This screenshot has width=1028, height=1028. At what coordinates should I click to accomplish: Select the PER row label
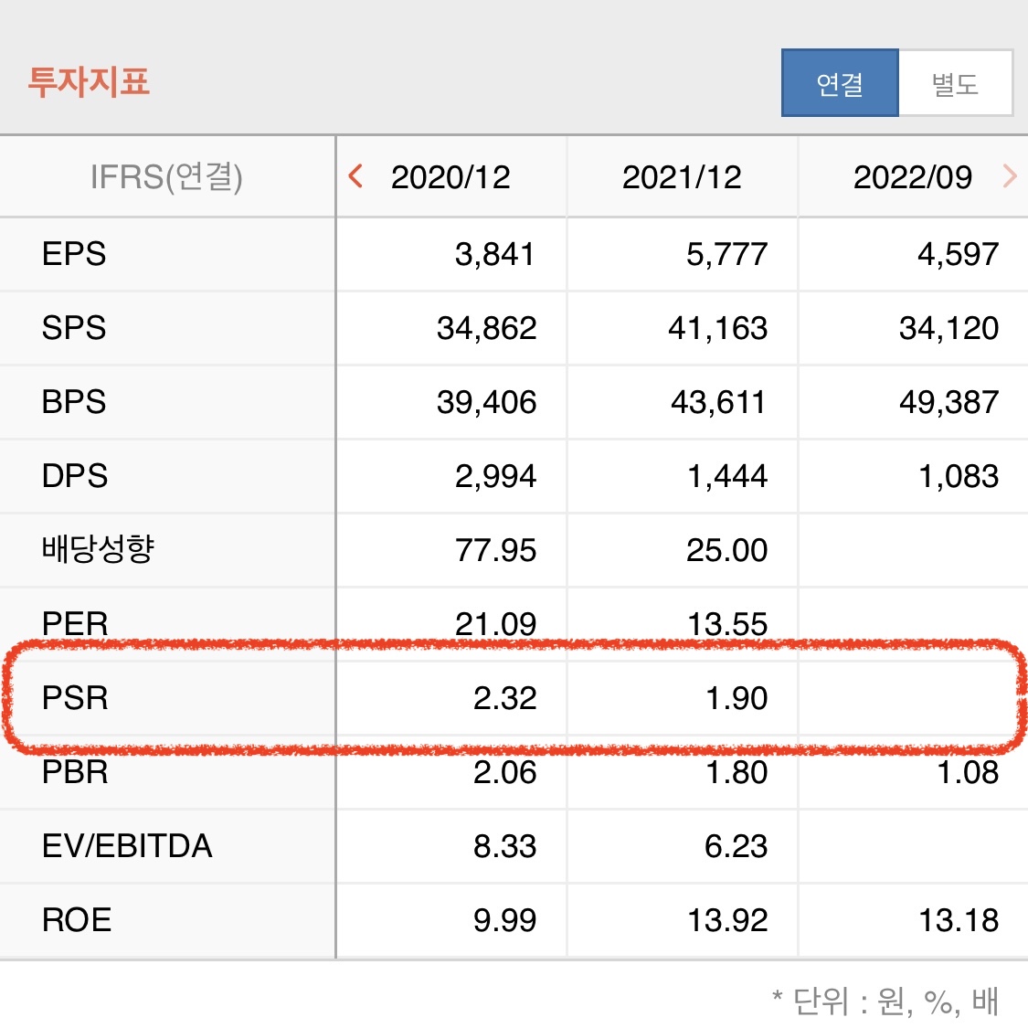point(73,624)
